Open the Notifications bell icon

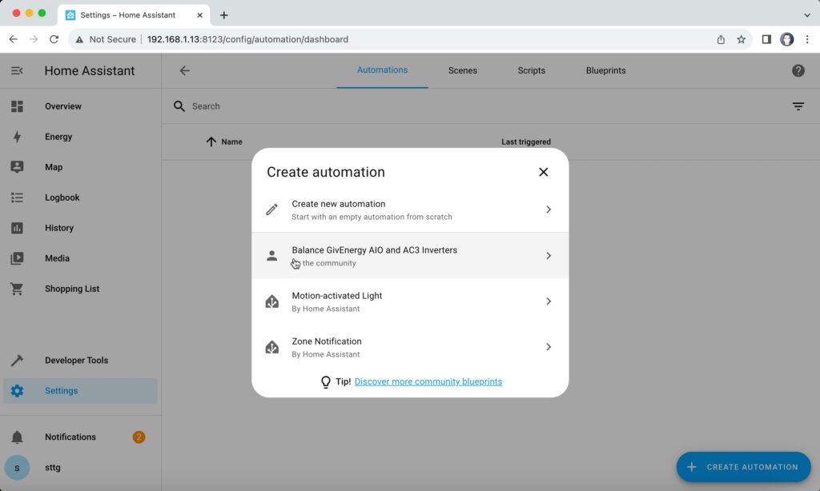17,437
